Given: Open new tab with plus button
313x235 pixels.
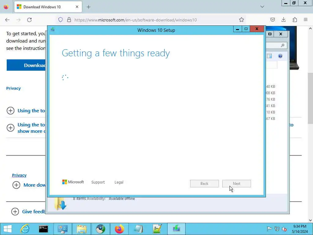Looking at the screenshot, I should (89, 7).
